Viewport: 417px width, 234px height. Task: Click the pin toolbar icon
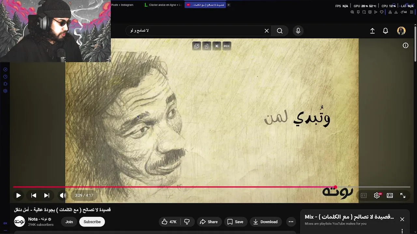[x=358, y=12]
